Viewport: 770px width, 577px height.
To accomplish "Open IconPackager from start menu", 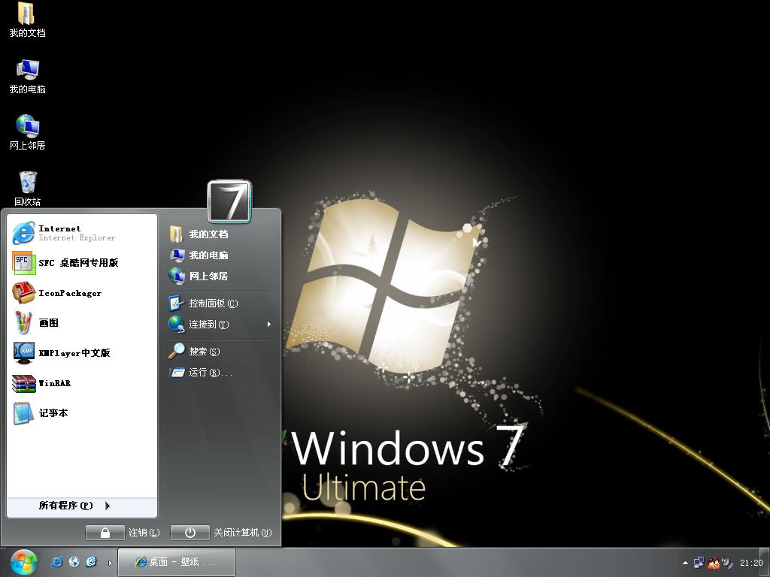I will tap(81, 293).
